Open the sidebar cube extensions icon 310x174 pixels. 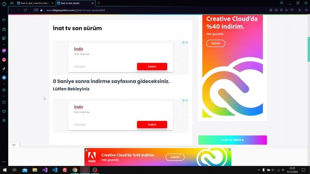pyautogui.click(x=4, y=111)
